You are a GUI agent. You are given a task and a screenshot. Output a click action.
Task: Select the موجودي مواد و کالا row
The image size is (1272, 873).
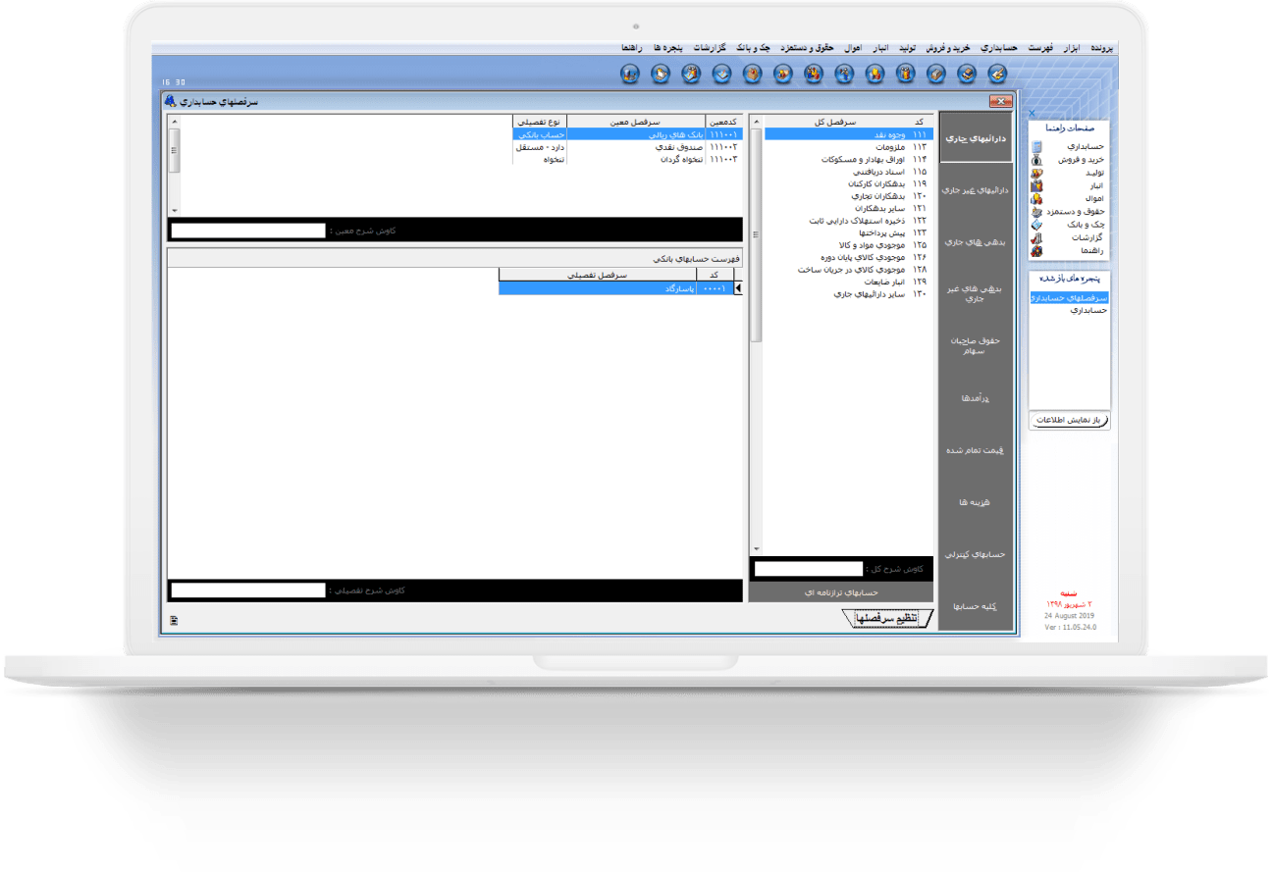tap(849, 245)
